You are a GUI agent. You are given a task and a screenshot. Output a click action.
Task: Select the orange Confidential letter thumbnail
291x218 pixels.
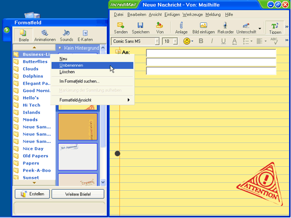(x=78, y=127)
